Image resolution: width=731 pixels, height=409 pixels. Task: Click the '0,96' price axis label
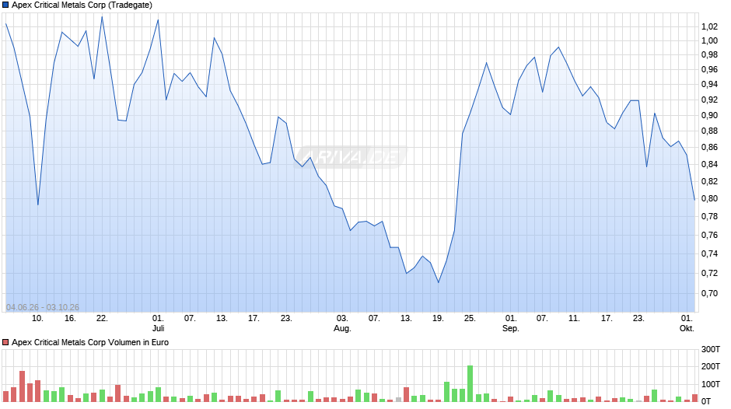[709, 69]
